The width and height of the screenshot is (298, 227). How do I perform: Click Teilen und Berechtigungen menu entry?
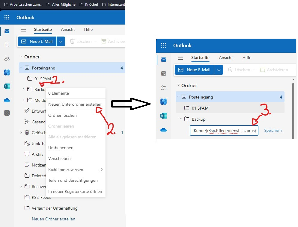73,180
